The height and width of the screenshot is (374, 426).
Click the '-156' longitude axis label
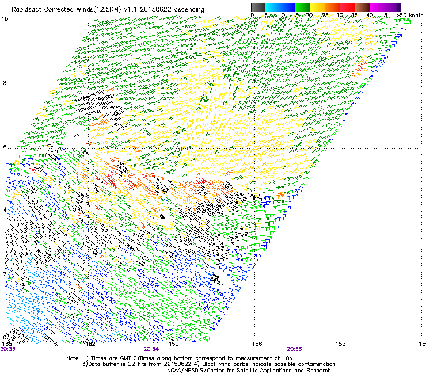point(256,344)
